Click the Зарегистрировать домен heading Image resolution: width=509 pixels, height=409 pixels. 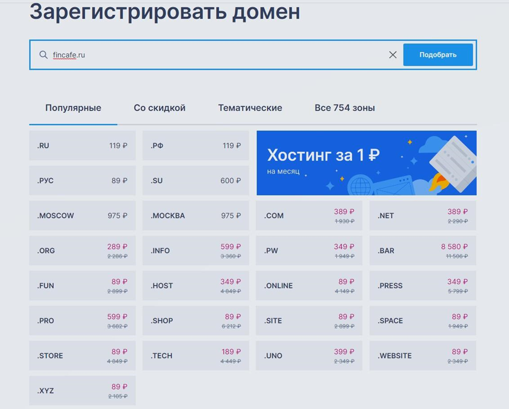click(165, 13)
